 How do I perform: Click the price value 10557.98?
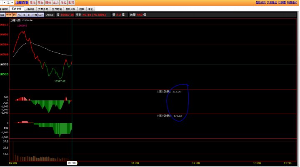tap(67, 15)
